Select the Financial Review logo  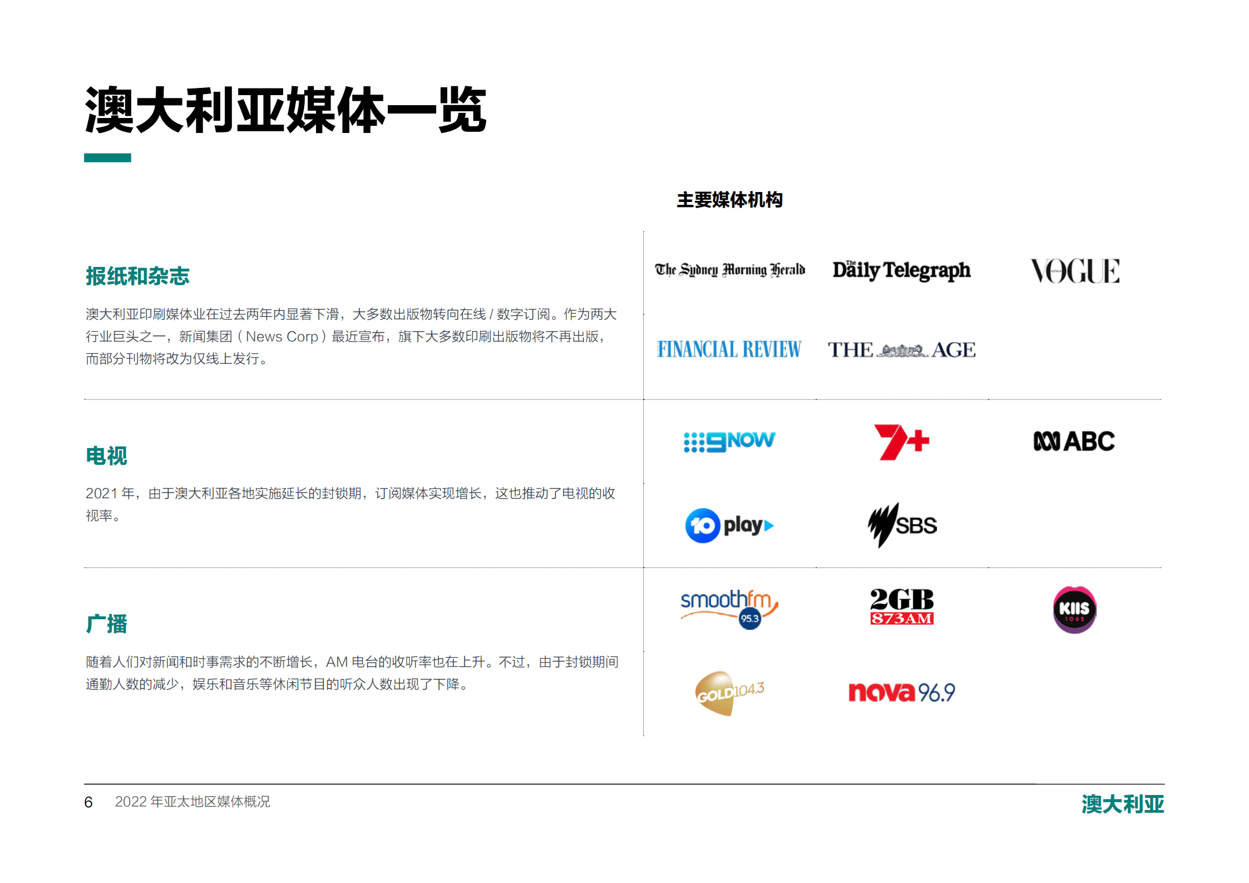pos(729,349)
